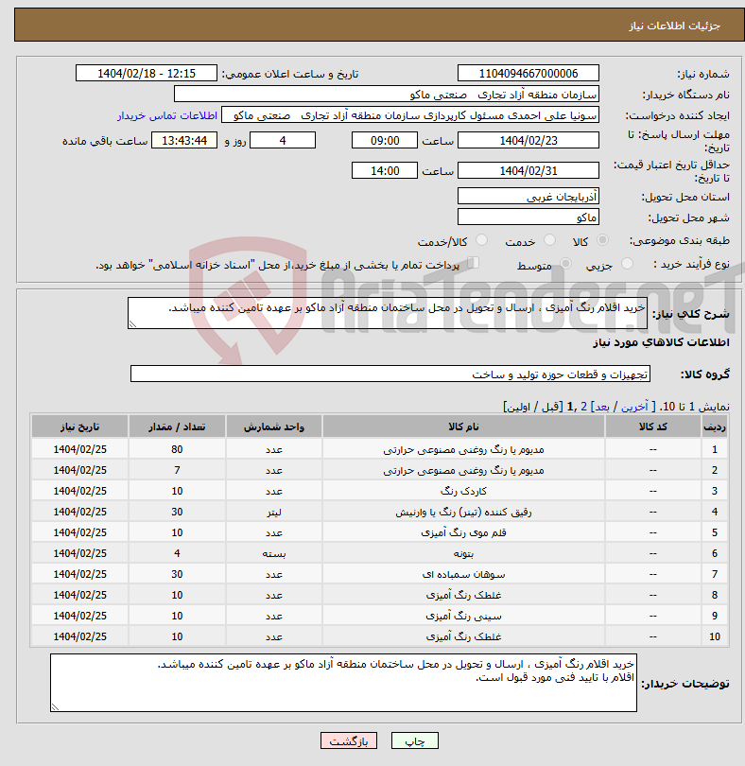Image resolution: width=745 pixels, height=766 pixels.
Task: Select the خدمت radio button
Action: click(549, 240)
